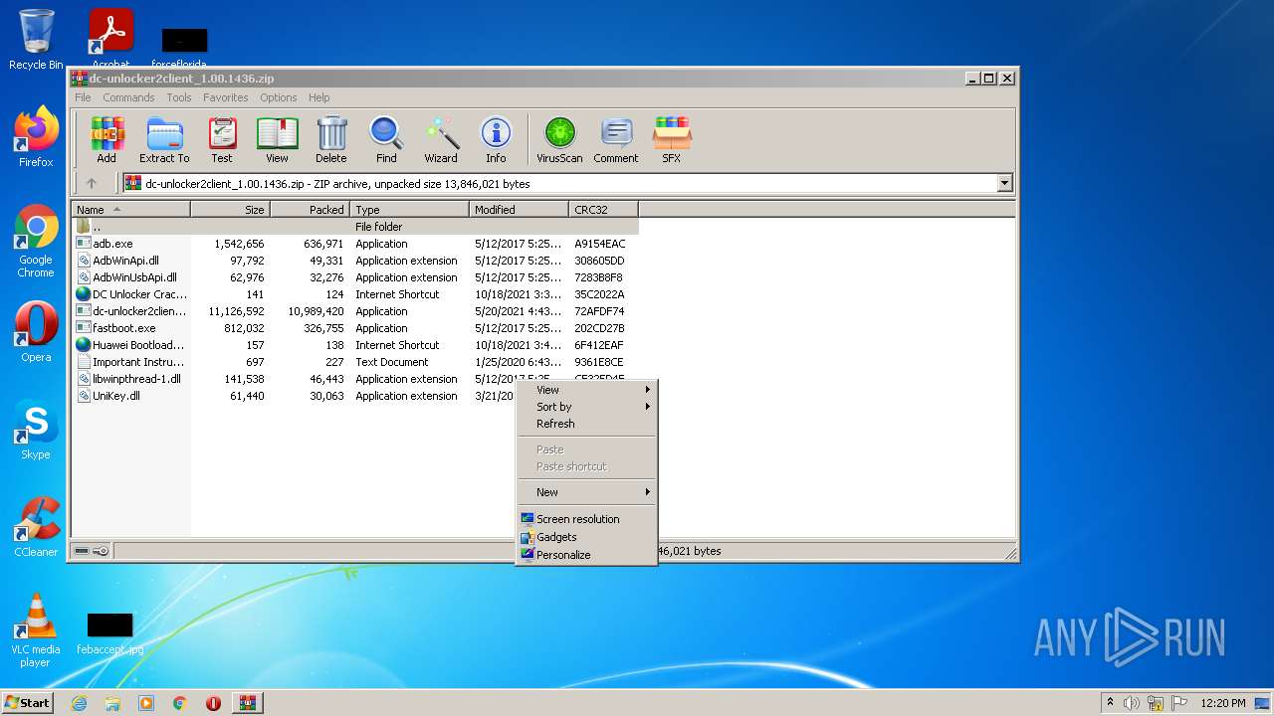The image size is (1274, 716).
Task: Sort list by Modified column header
Action: (519, 210)
